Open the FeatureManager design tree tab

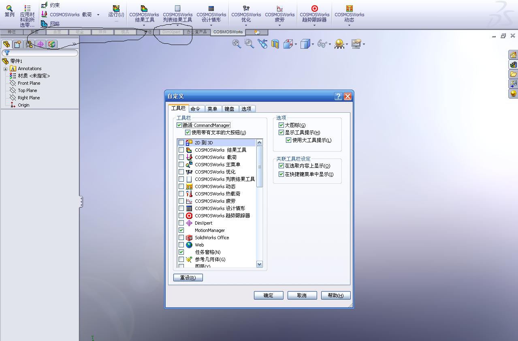(6, 44)
